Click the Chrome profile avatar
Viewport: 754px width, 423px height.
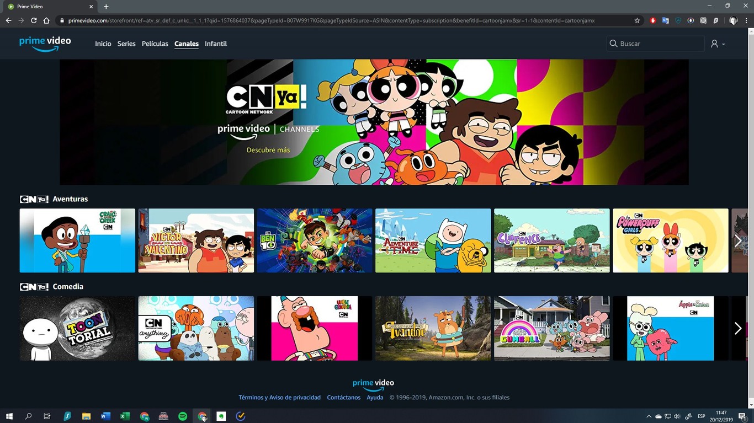pyautogui.click(x=732, y=20)
